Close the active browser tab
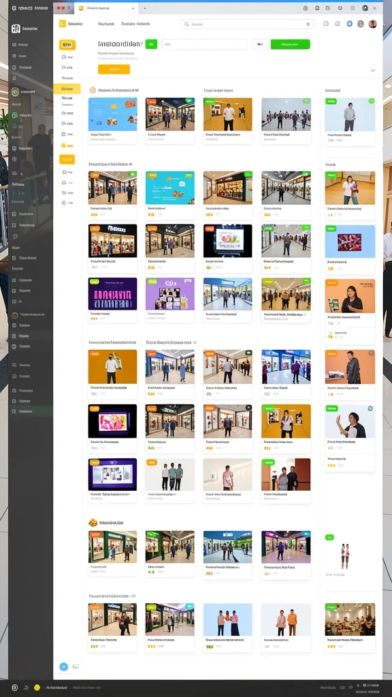The width and height of the screenshot is (392, 697). [x=133, y=8]
